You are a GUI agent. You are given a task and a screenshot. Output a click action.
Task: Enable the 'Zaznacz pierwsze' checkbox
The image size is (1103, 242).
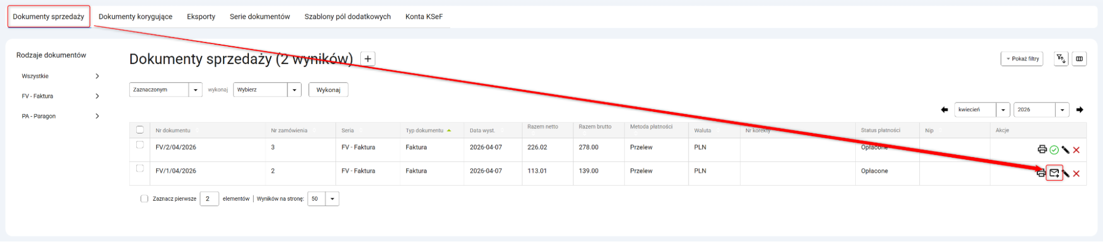click(145, 199)
